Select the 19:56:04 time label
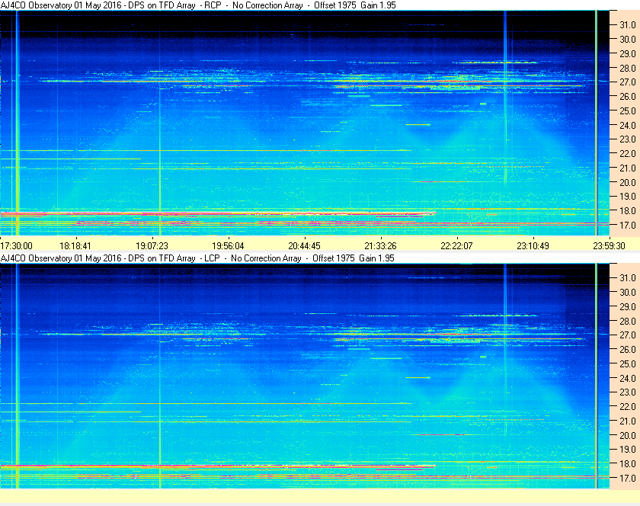This screenshot has height=506, width=640. pos(228,246)
